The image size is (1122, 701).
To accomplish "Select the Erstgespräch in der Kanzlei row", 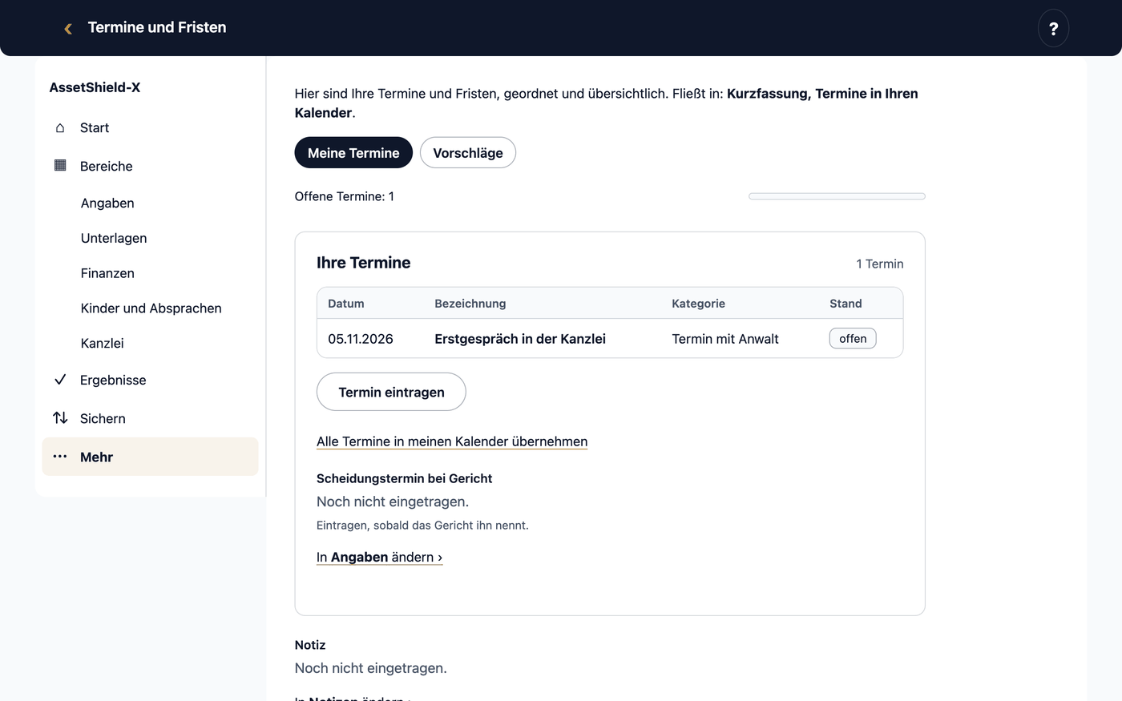I will (x=610, y=339).
